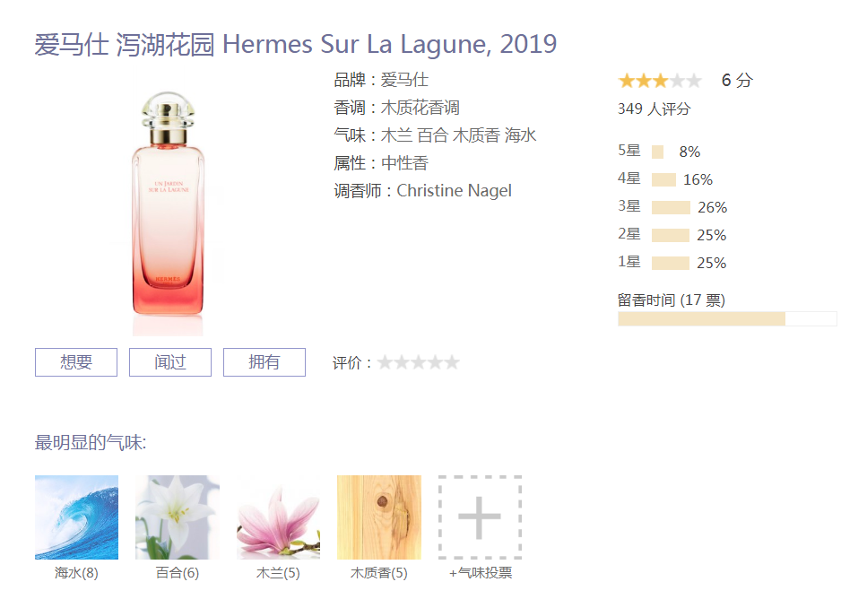This screenshot has width=841, height=608.
Task: Rate one star in 评价 rating row
Action: click(385, 363)
